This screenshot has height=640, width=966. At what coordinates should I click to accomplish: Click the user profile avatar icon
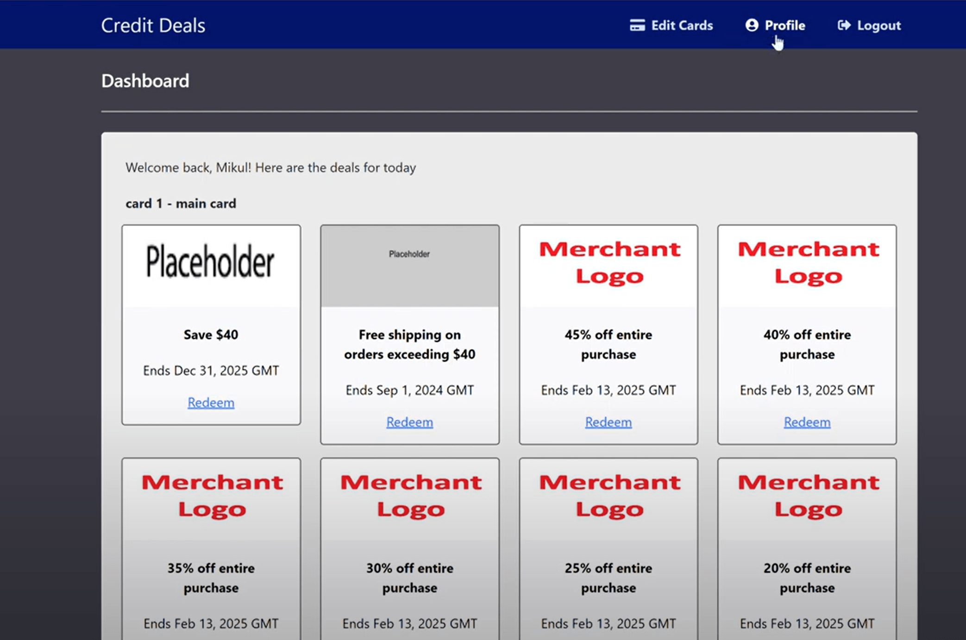coord(752,25)
